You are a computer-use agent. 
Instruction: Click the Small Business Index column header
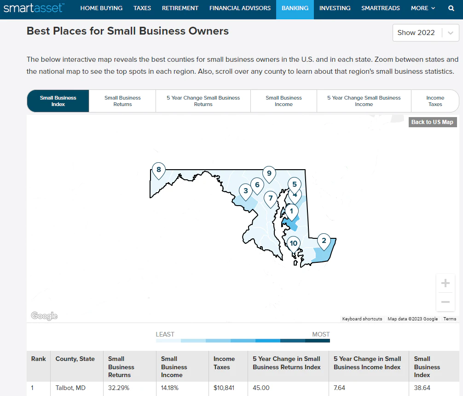click(434, 366)
